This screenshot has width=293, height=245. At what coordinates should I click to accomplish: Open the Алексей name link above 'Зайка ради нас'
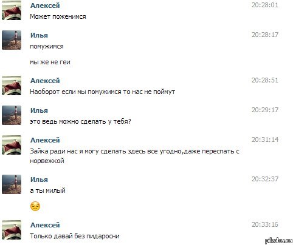(45, 140)
